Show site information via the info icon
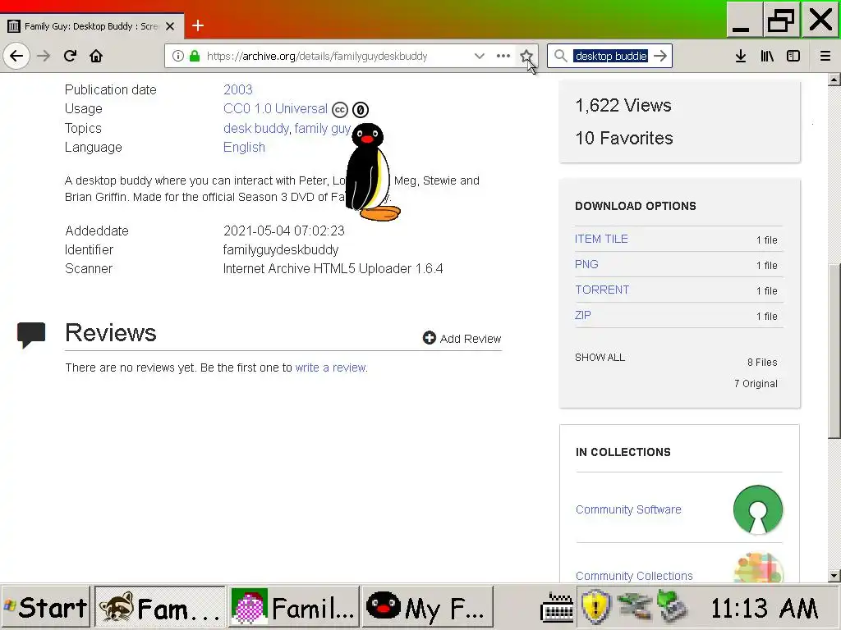Screen dimensions: 841x630 click(178, 56)
